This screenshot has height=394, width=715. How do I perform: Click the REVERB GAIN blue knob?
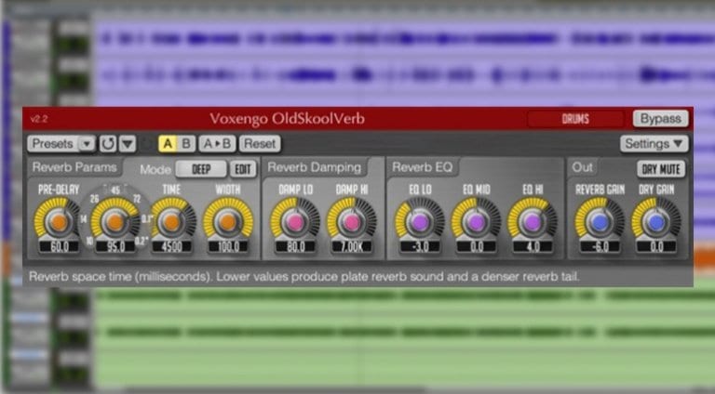[x=600, y=222]
